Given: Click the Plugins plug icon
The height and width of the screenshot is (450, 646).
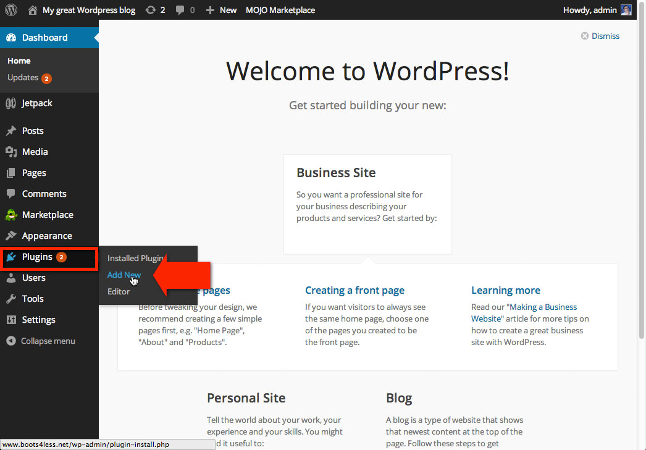Looking at the screenshot, I should [x=11, y=257].
